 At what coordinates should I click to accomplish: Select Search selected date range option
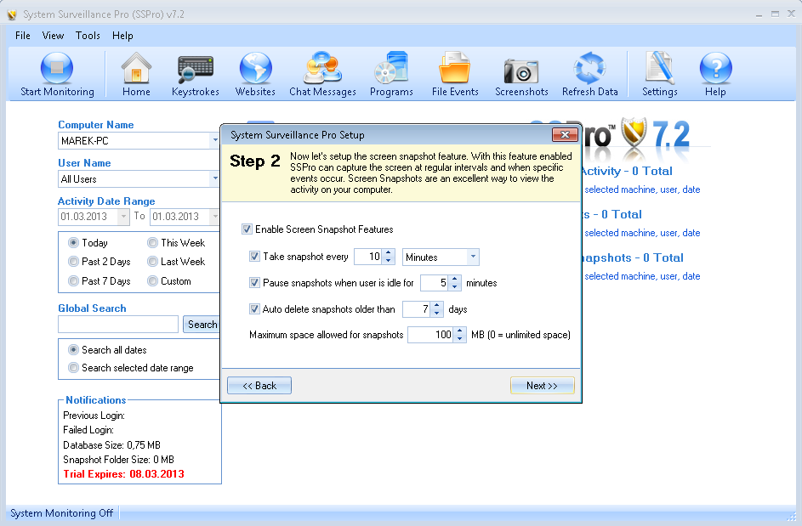pos(74,368)
